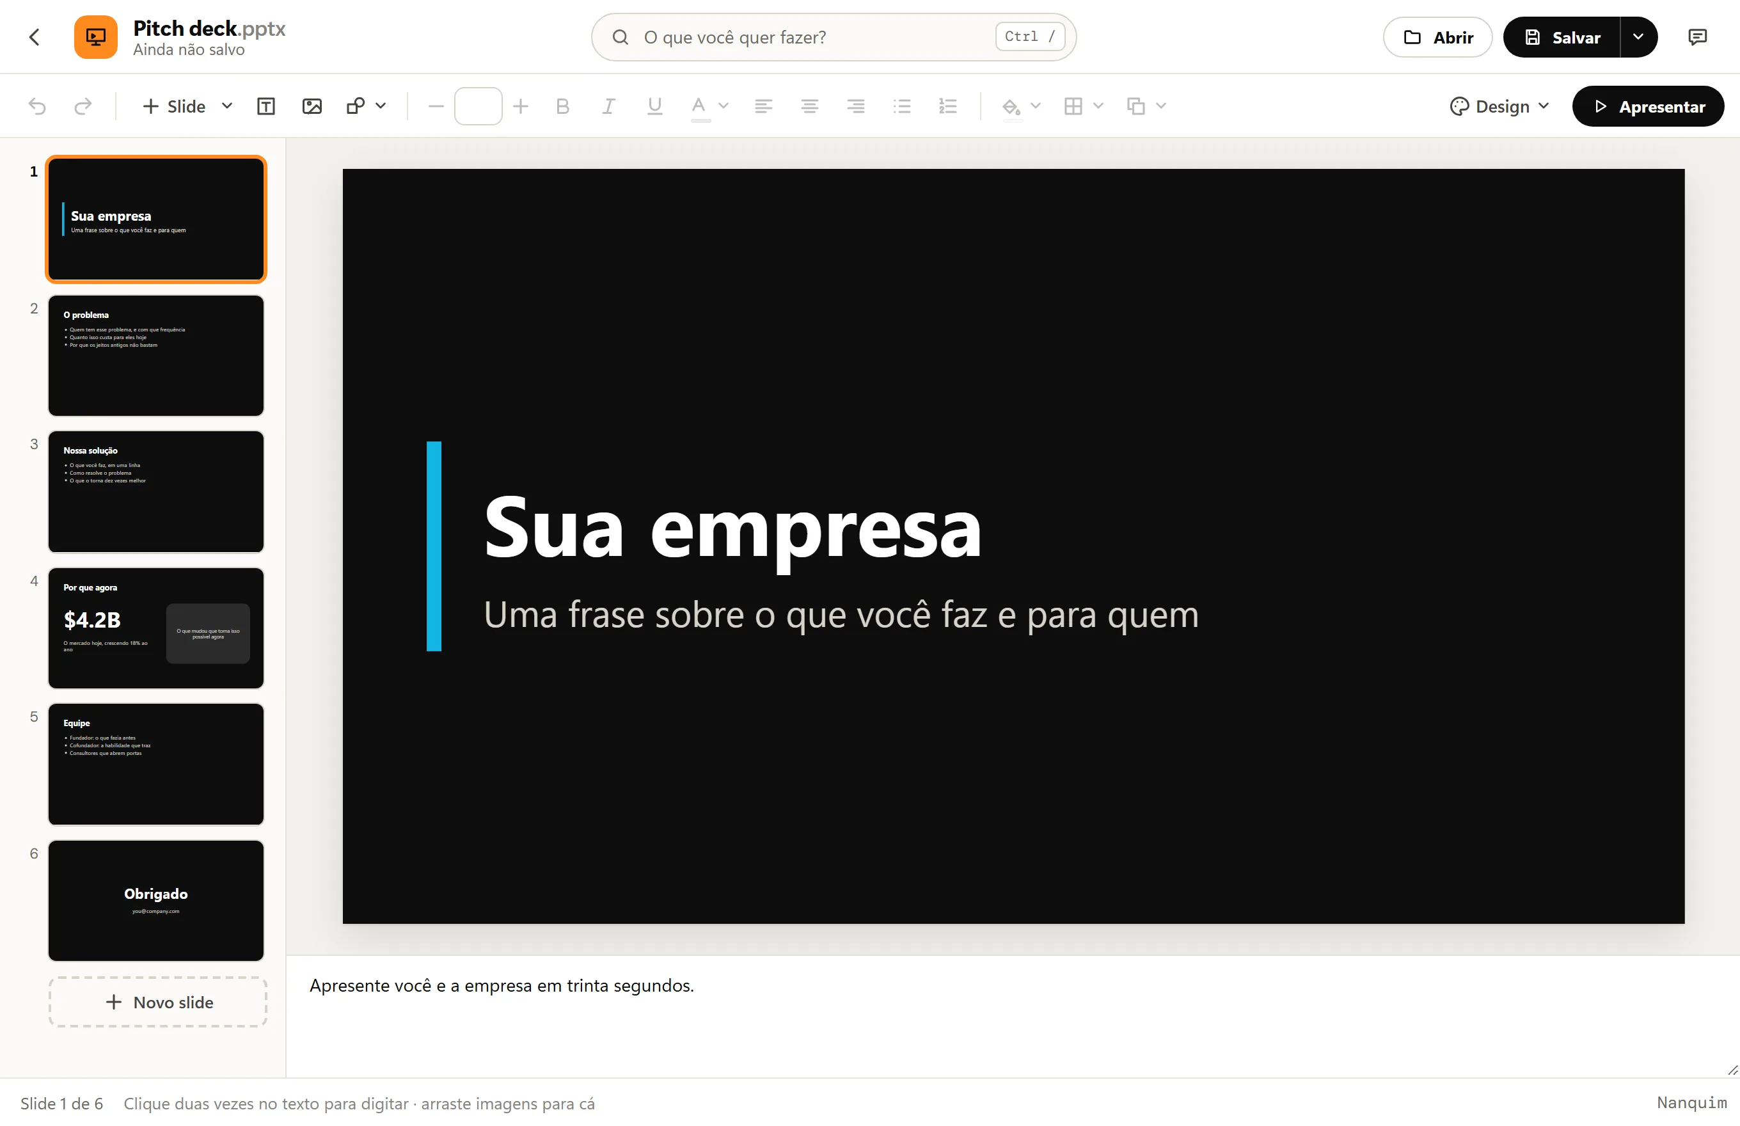Select slide 6 thumbnail 'Obrigado'
This screenshot has width=1740, height=1126.
155,901
